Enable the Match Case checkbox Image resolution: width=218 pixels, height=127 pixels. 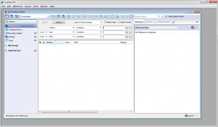[x=105, y=22]
